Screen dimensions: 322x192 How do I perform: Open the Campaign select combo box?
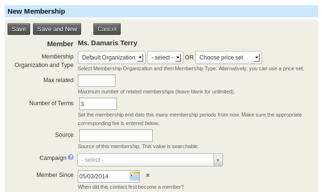[x=150, y=160]
